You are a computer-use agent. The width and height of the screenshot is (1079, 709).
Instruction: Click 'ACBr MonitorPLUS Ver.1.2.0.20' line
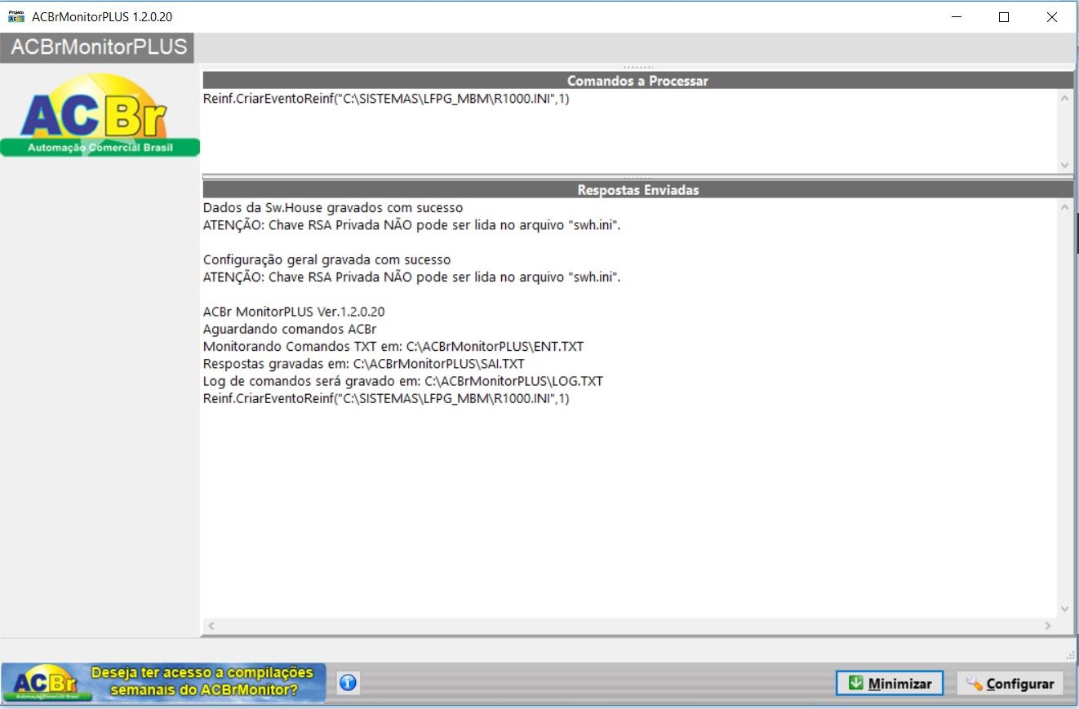pos(294,312)
